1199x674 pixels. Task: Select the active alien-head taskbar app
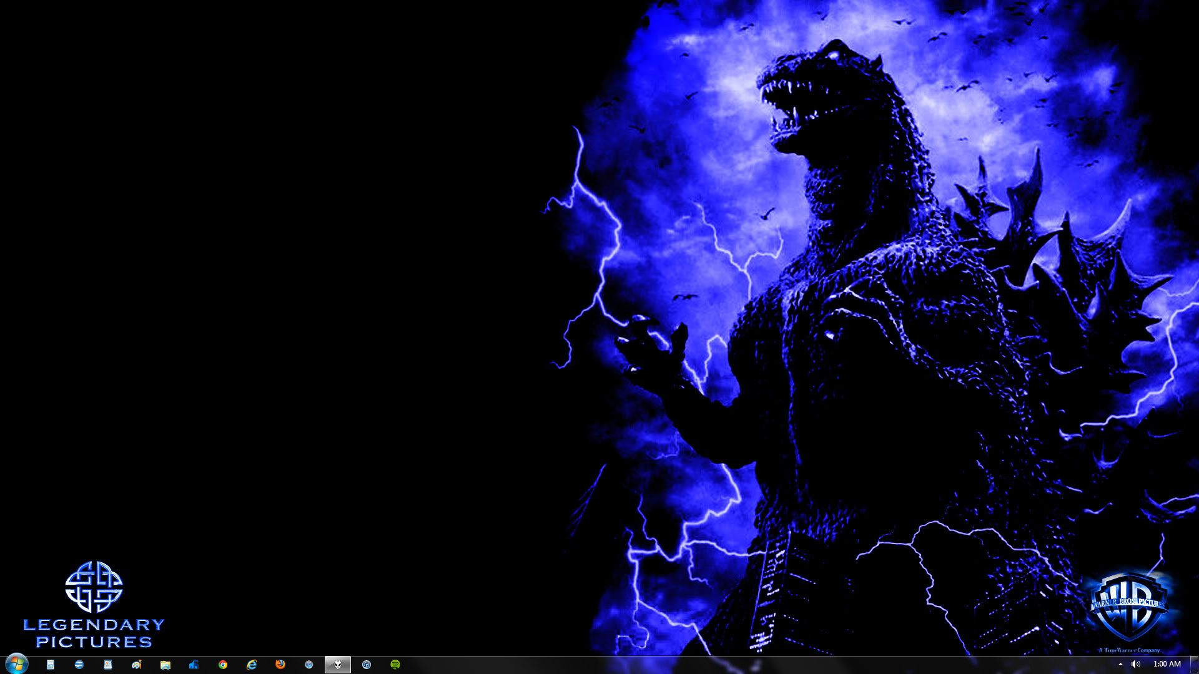pyautogui.click(x=338, y=665)
